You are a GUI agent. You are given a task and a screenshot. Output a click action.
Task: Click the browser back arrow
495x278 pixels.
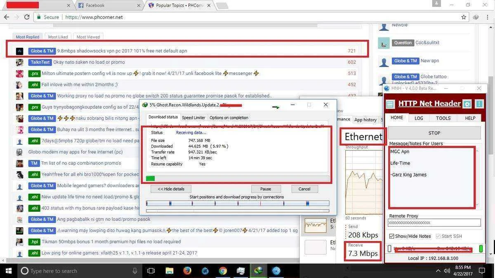point(6,17)
